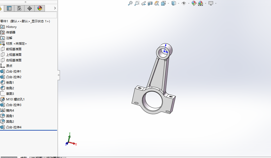Expand the View Orientation dropdown arrow

[168, 4]
